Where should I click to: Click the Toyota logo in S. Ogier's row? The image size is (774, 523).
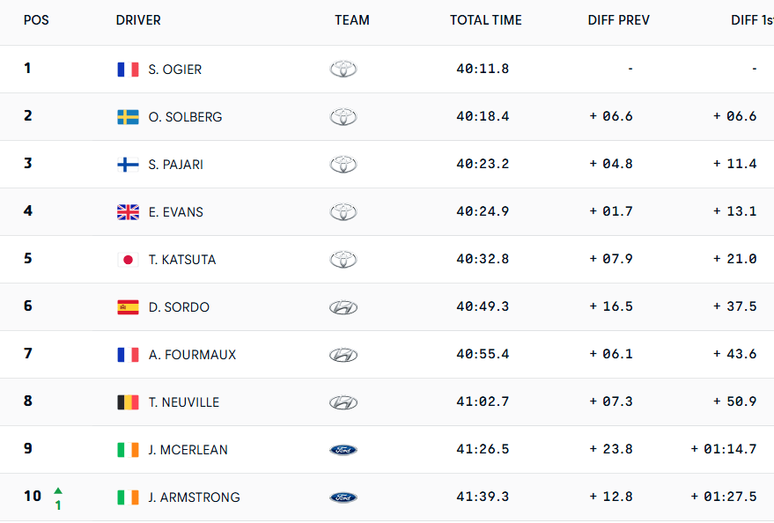click(343, 70)
